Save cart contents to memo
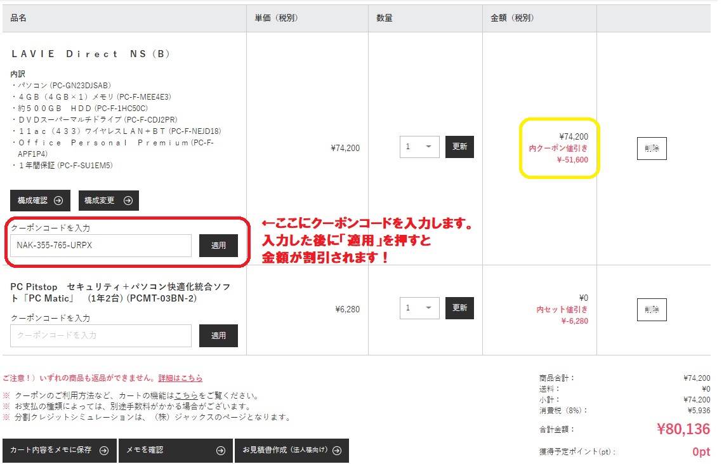Image resolution: width=724 pixels, height=464 pixels. pyautogui.click(x=60, y=450)
